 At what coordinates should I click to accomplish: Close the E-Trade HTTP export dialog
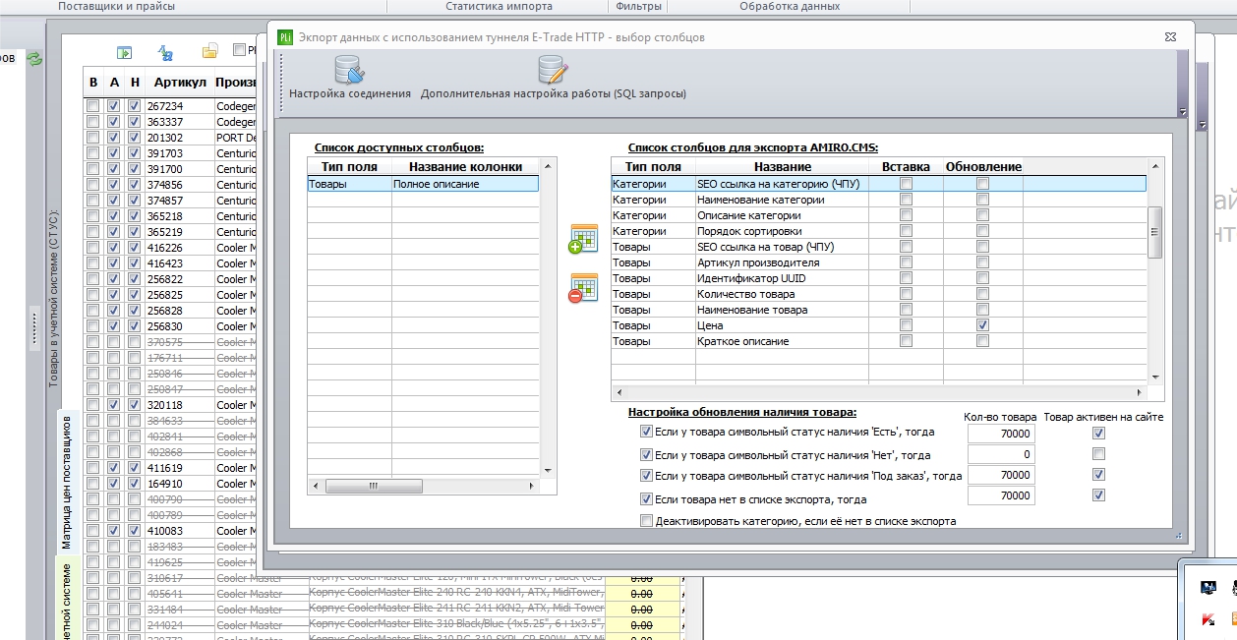(1170, 36)
